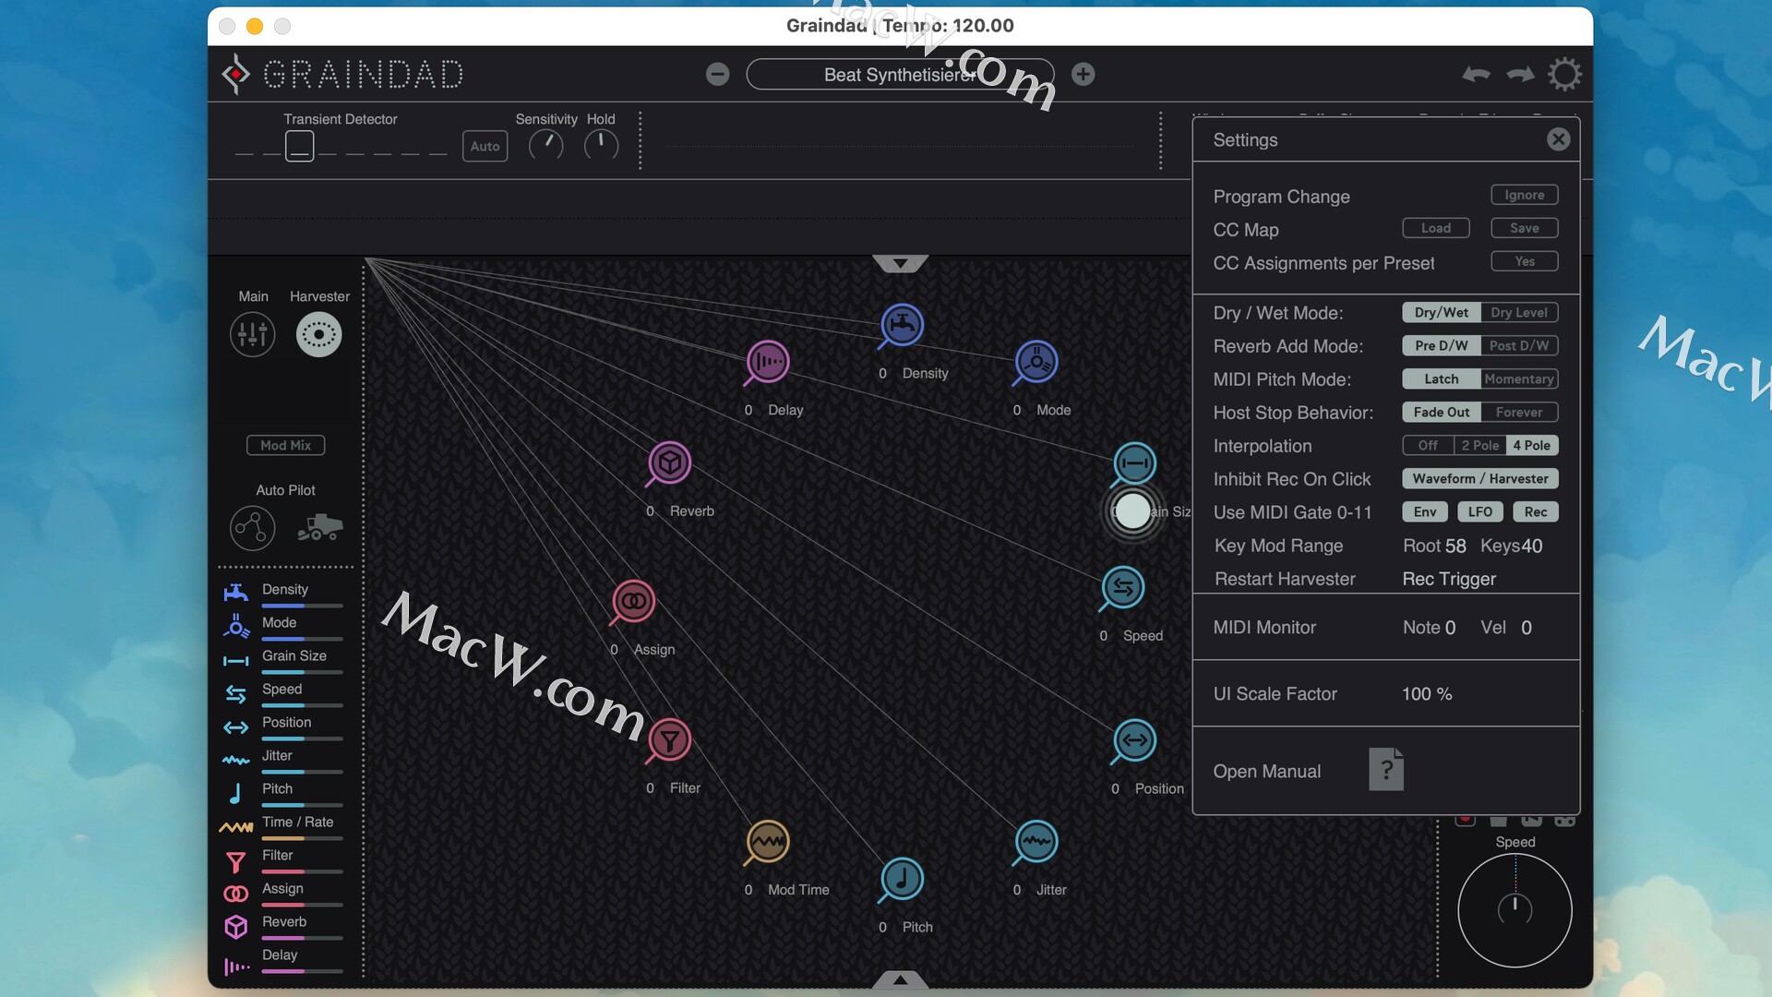Screen dimensions: 1772x997
Task: Click the Jitter node icon
Action: [x=1036, y=842]
